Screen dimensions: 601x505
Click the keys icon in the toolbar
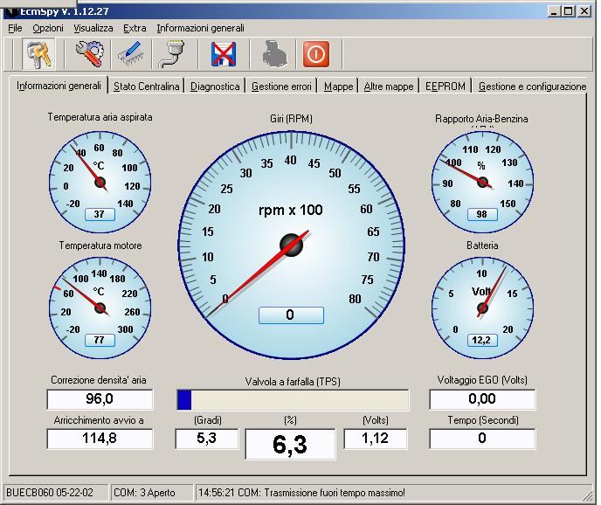pyautogui.click(x=38, y=53)
